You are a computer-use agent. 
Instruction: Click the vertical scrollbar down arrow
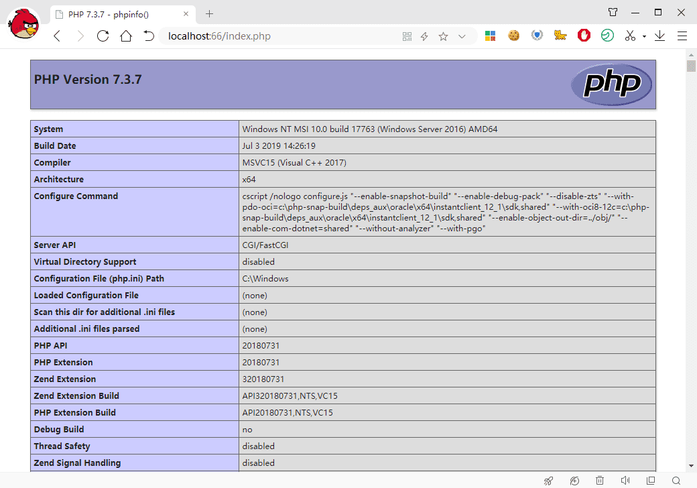[x=691, y=465]
